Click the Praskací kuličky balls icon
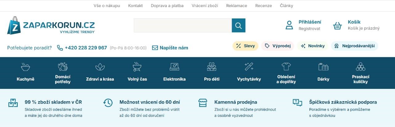The image size is (395, 127). 360,66
